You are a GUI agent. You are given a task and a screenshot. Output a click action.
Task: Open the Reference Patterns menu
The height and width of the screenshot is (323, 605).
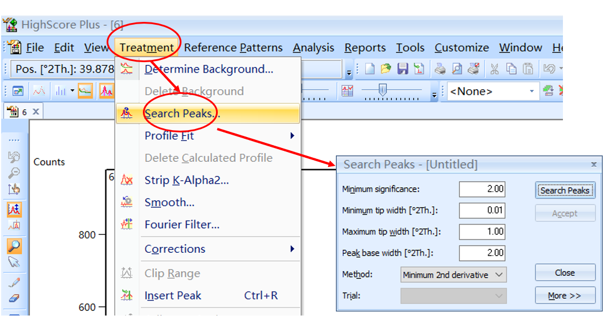(233, 48)
